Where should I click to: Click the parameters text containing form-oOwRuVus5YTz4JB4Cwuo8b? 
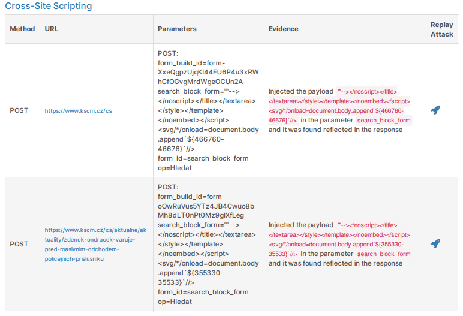[208, 244]
